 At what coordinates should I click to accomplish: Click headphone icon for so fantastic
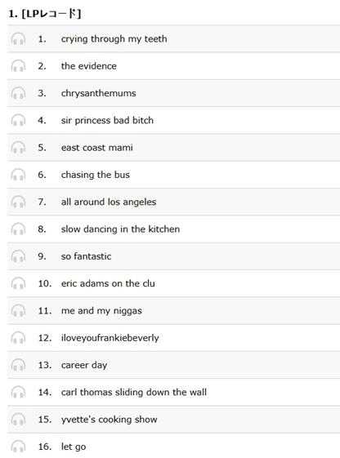18,256
